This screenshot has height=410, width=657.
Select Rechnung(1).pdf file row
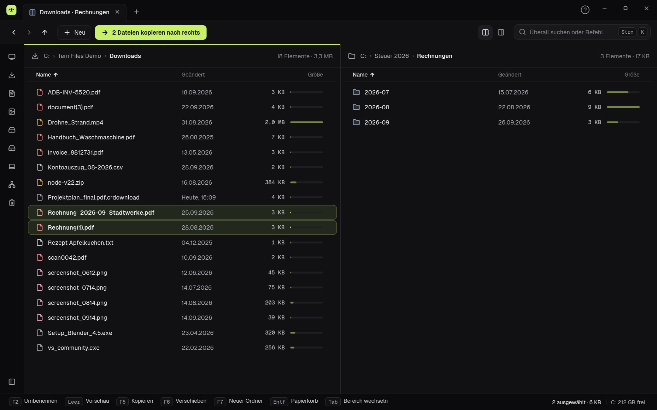coord(182,227)
